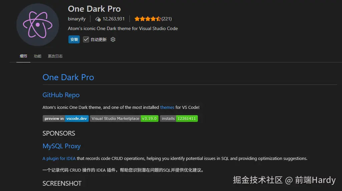Switch to the 功能 tab
Image resolution: width=342 pixels, height=191 pixels.
click(x=37, y=56)
